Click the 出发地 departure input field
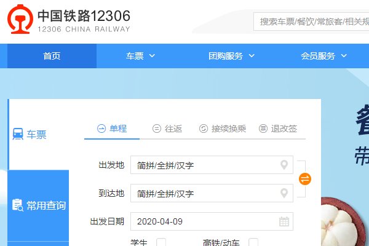The height and width of the screenshot is (246, 369). tap(212, 165)
